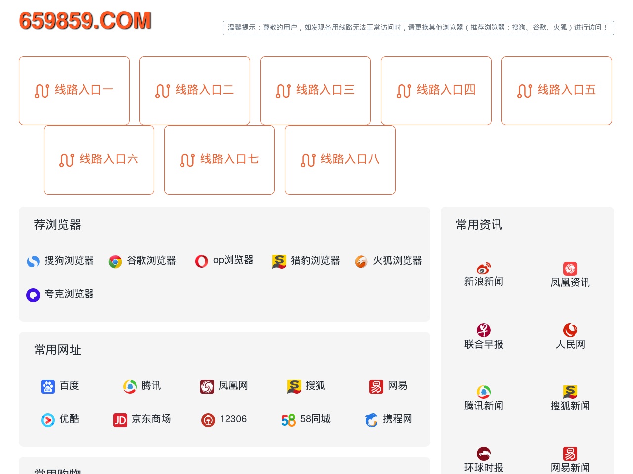Image resolution: width=633 pixels, height=474 pixels.
Task: Click the 659859.COM site logo
Action: [85, 21]
